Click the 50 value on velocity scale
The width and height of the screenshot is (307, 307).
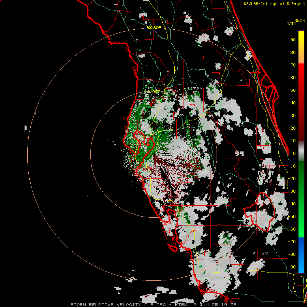coord(293,90)
